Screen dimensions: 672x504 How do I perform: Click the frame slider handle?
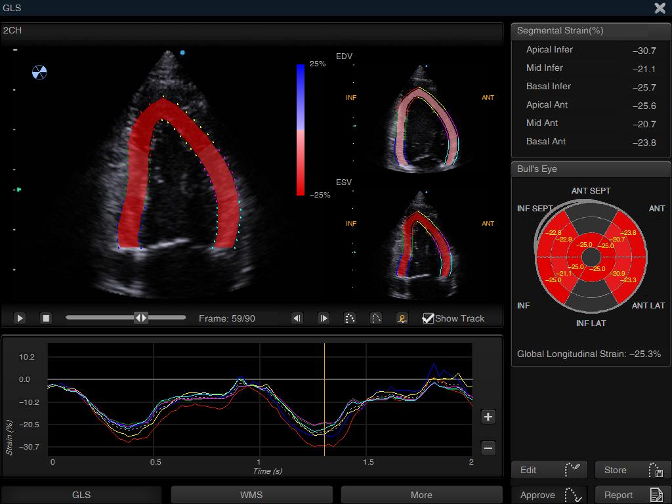pos(141,318)
